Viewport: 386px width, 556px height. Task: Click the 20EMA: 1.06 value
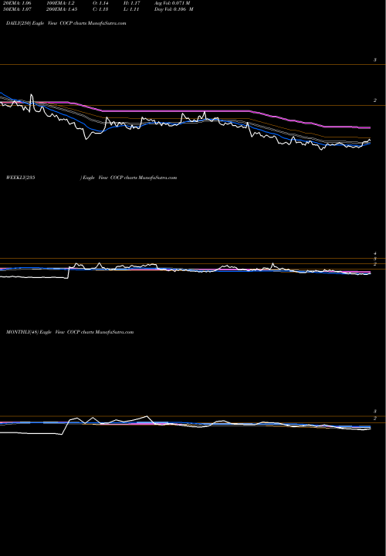(19, 3)
